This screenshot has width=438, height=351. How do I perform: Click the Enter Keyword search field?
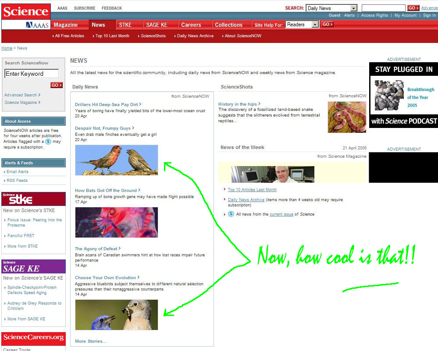click(x=31, y=74)
